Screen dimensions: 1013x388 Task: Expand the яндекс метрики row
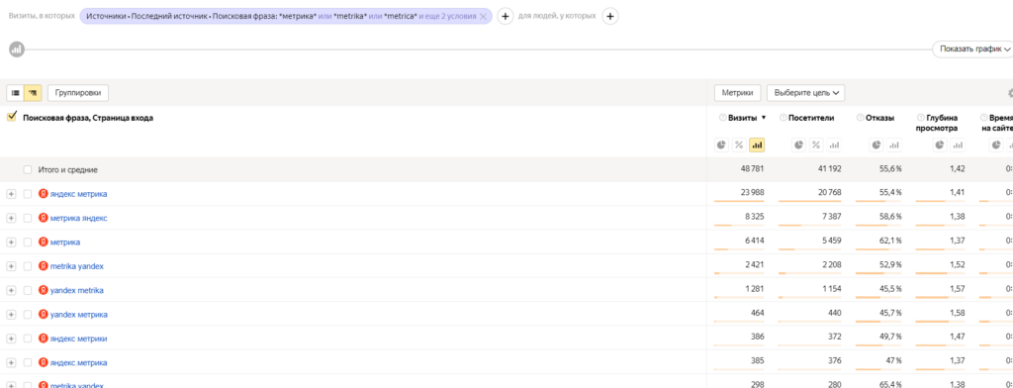pyautogui.click(x=11, y=339)
